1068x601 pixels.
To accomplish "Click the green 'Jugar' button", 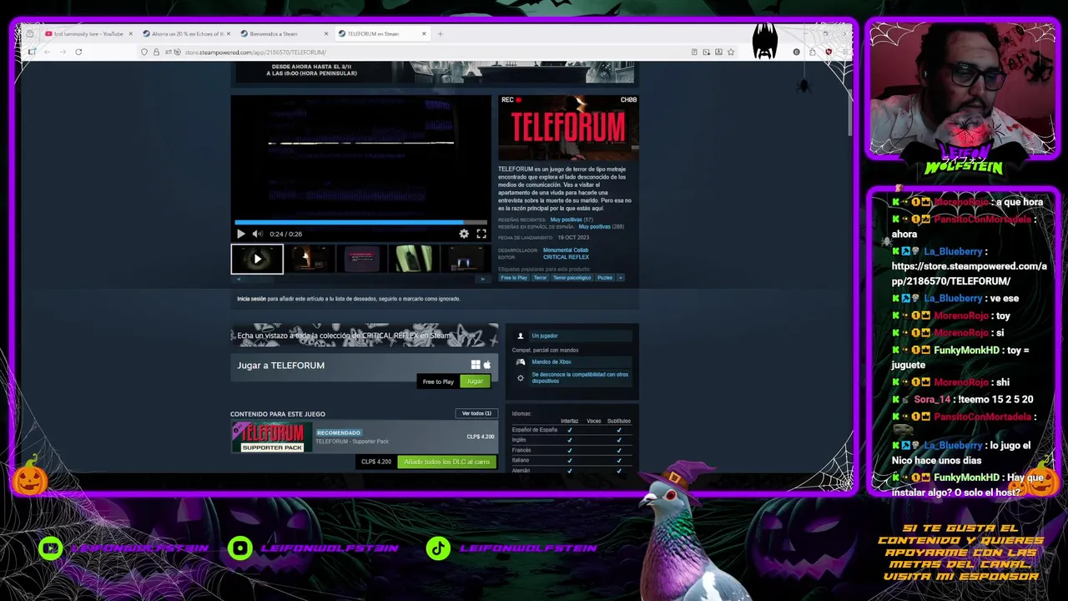I will point(475,381).
